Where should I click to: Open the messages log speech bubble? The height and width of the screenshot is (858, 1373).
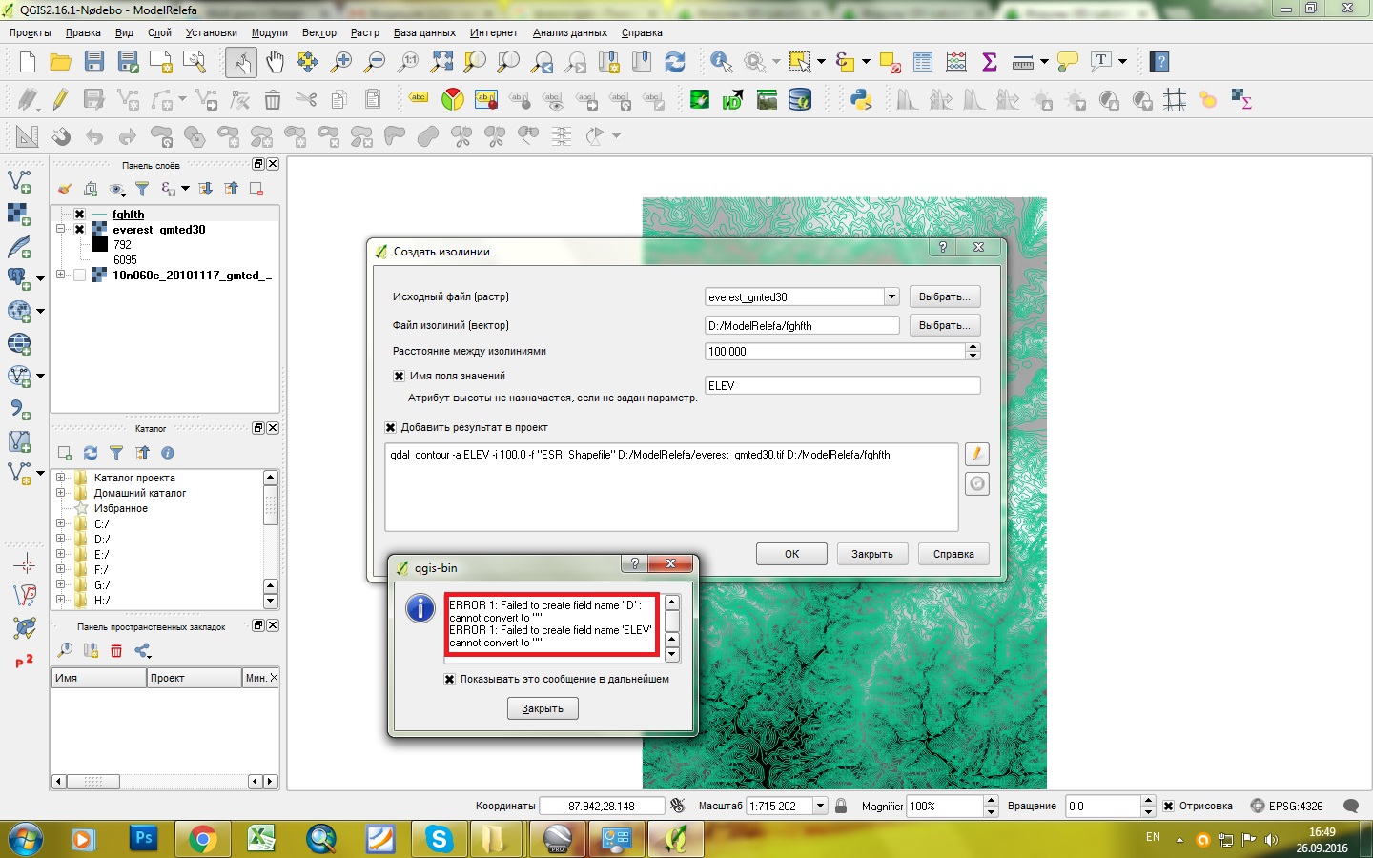coord(1350,806)
